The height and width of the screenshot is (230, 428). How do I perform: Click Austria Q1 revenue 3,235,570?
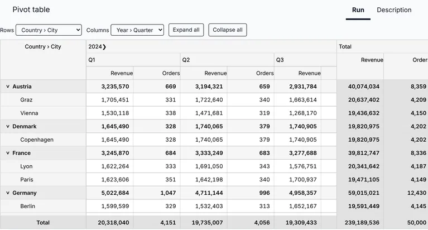pyautogui.click(x=110, y=87)
